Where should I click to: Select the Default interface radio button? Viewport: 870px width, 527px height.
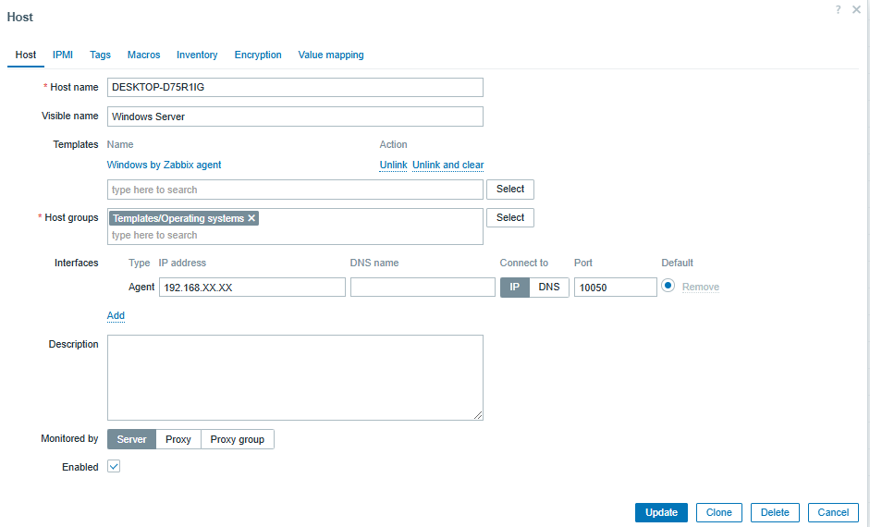click(x=668, y=286)
